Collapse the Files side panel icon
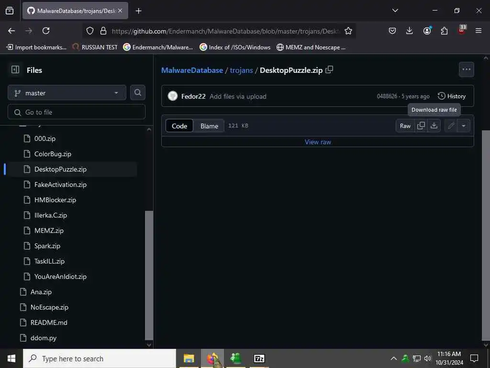The width and height of the screenshot is (490, 368). 15,69
